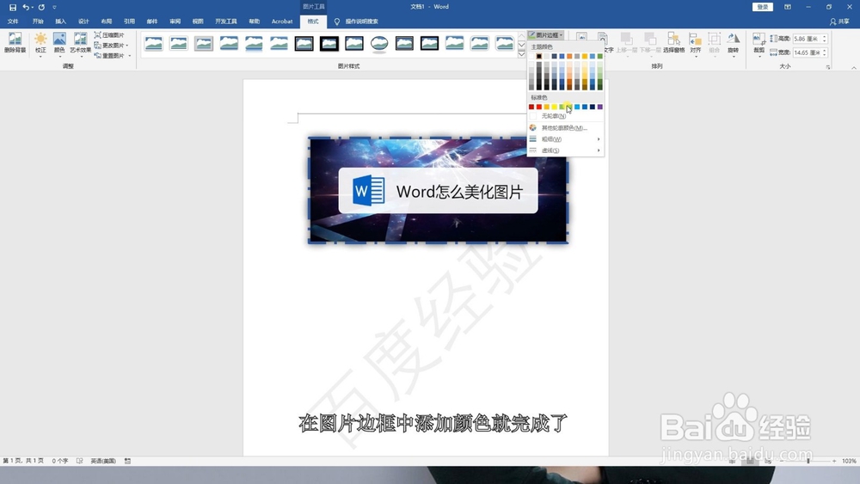Screen dimensions: 860x484
Task: Click the 操作说明搜索 search box
Action: [361, 21]
